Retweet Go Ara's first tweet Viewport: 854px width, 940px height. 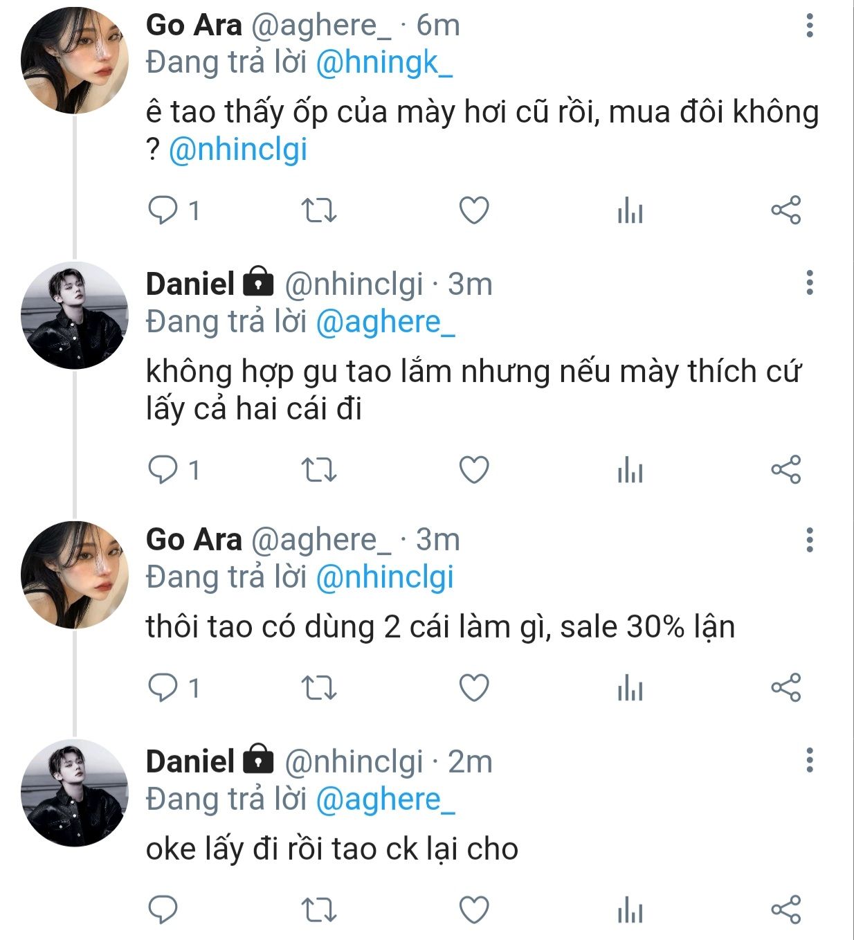(x=319, y=210)
